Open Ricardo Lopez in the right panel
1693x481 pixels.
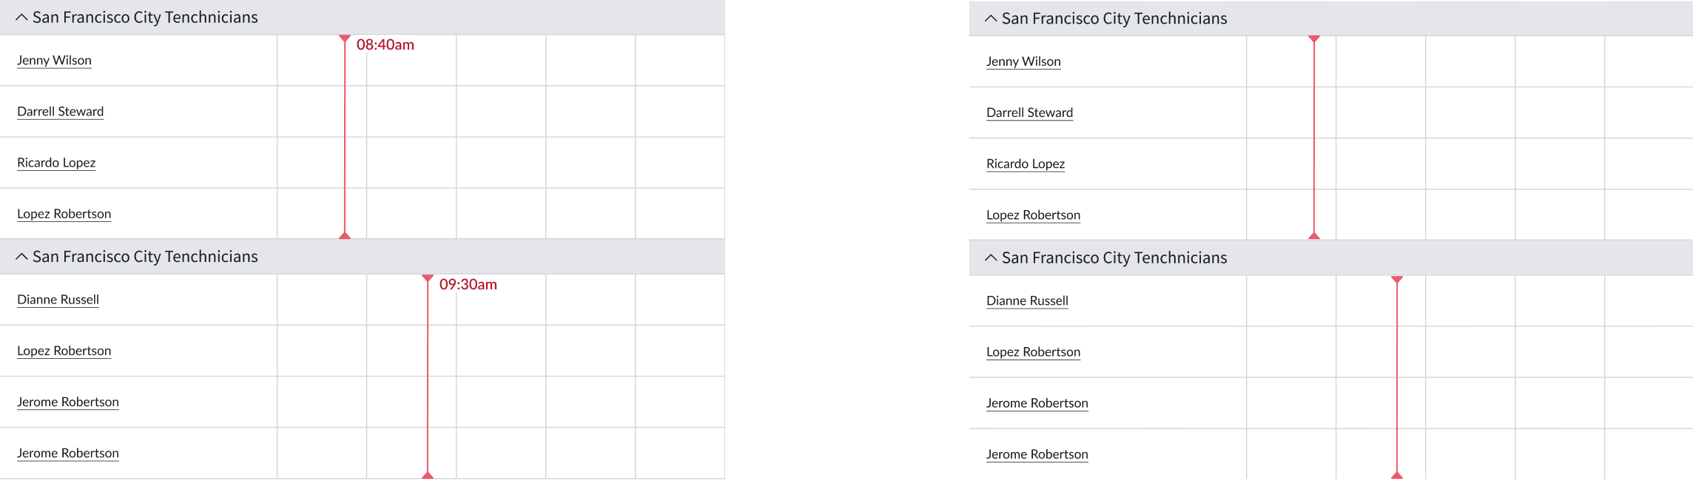tap(1026, 164)
